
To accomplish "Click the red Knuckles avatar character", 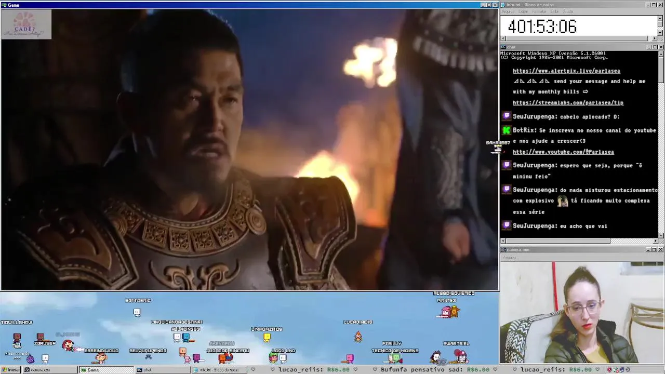I will click(x=68, y=345).
